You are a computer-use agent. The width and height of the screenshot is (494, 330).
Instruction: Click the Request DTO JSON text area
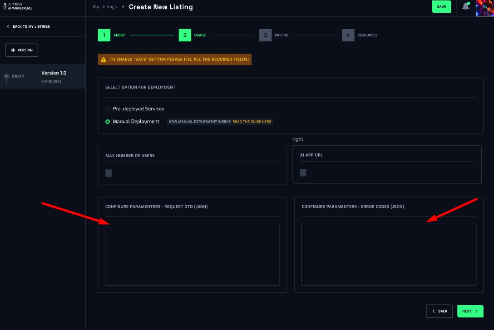[x=192, y=254]
